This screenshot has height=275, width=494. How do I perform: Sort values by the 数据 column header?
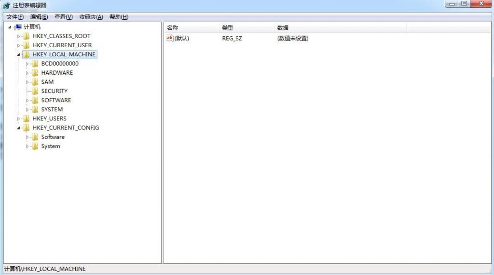pyautogui.click(x=340, y=27)
